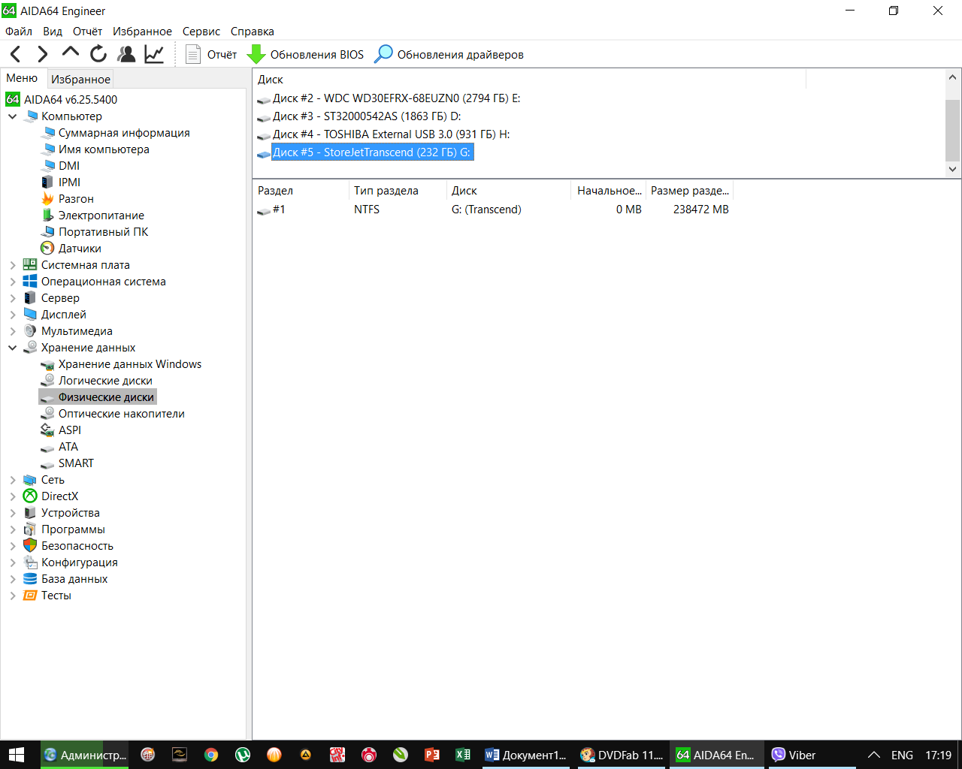
Task: Open PowerPoint from the taskbar
Action: (432, 755)
